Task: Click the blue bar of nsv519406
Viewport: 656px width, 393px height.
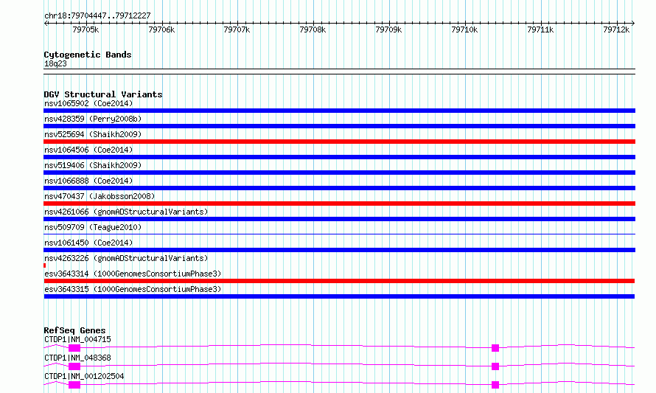Action: click(x=339, y=173)
